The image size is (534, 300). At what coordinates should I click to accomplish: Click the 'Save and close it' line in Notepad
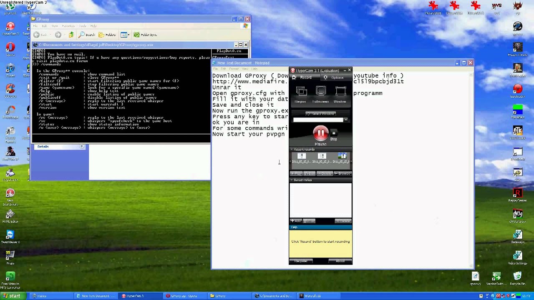(x=243, y=105)
